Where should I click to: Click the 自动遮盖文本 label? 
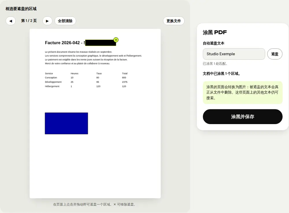pos(214,43)
